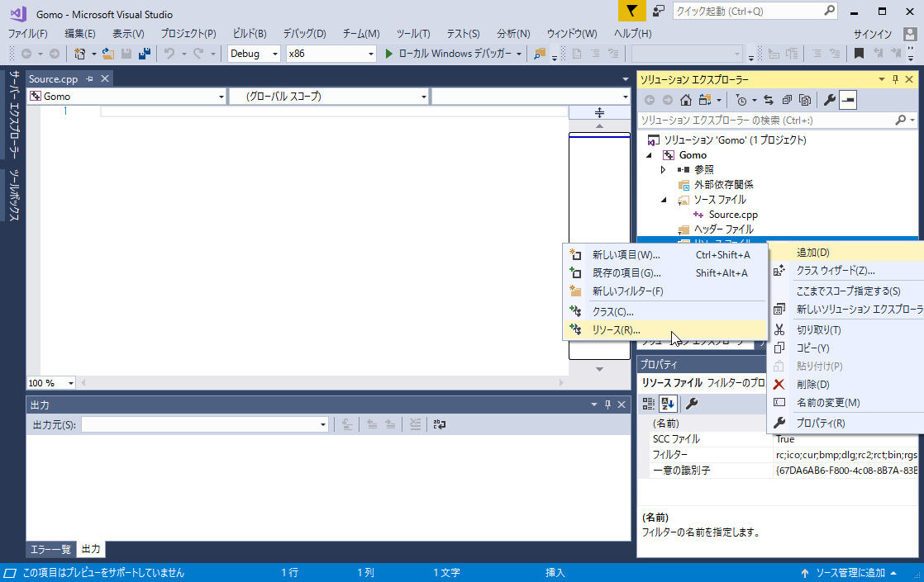924x582 pixels.
Task: Click the Visual Studio logo in title bar
Action: tap(18, 13)
